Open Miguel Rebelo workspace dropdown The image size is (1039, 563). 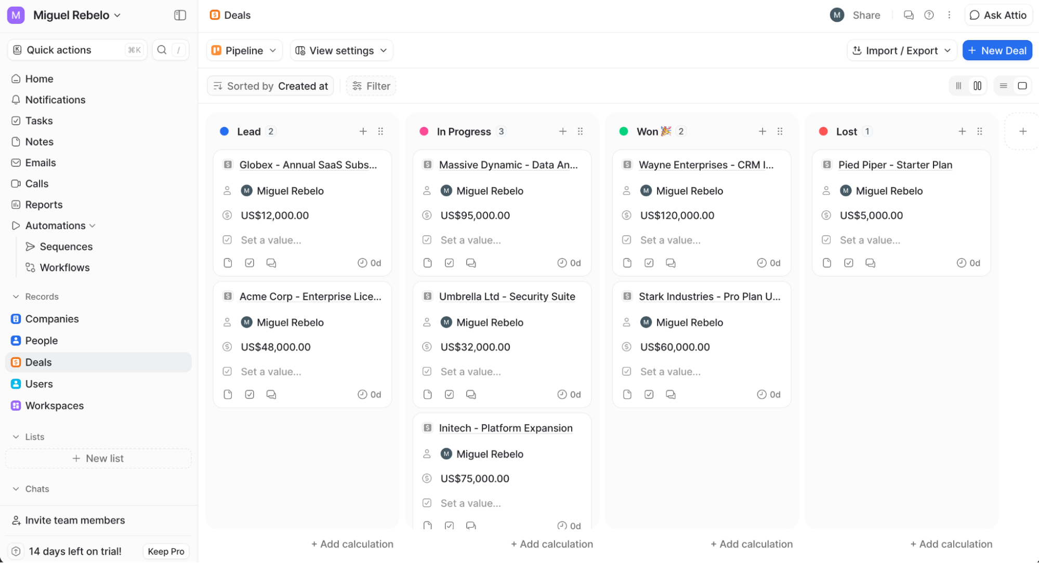click(x=77, y=15)
